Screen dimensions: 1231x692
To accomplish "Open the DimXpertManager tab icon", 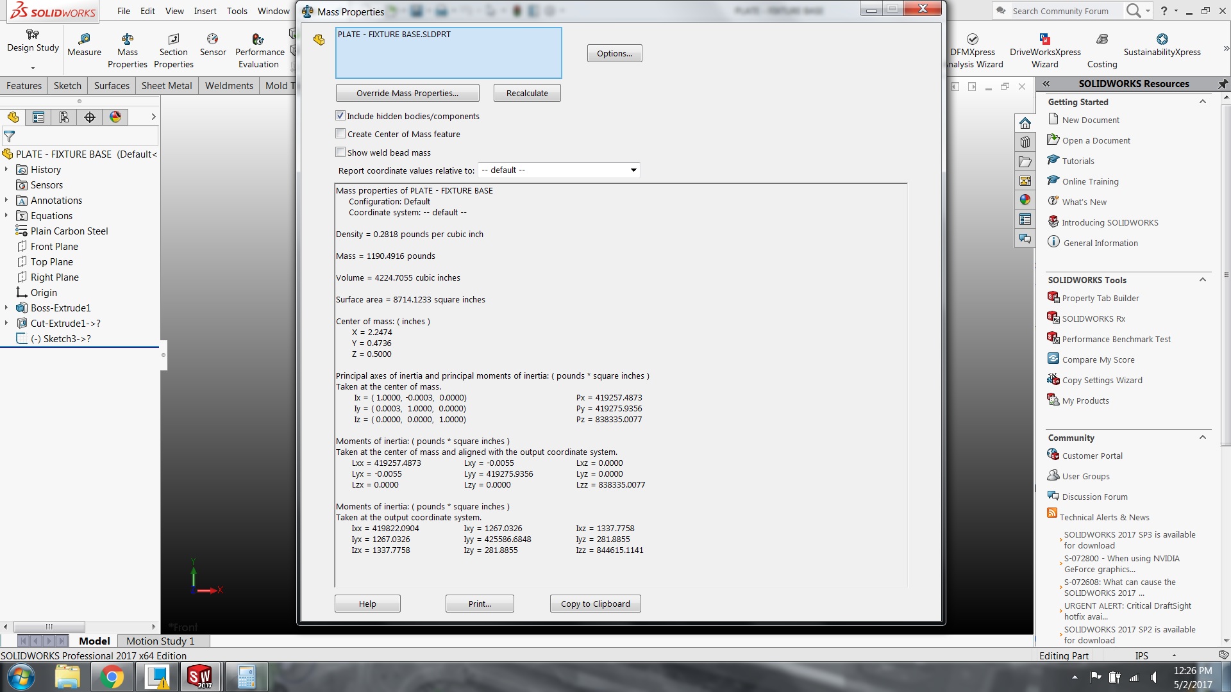I will (90, 117).
